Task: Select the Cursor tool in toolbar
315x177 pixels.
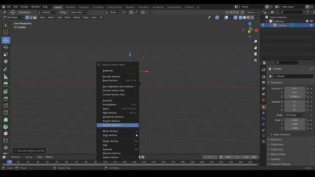Action: [x=6, y=32]
